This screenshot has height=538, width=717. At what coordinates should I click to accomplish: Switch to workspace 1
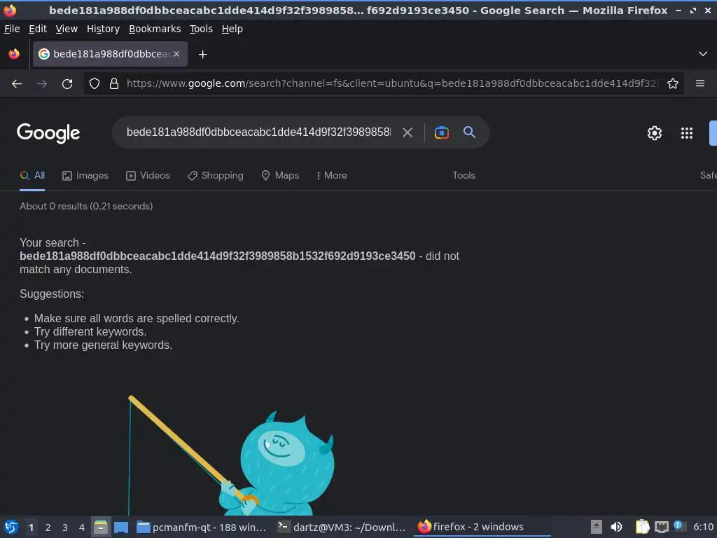pos(31,527)
